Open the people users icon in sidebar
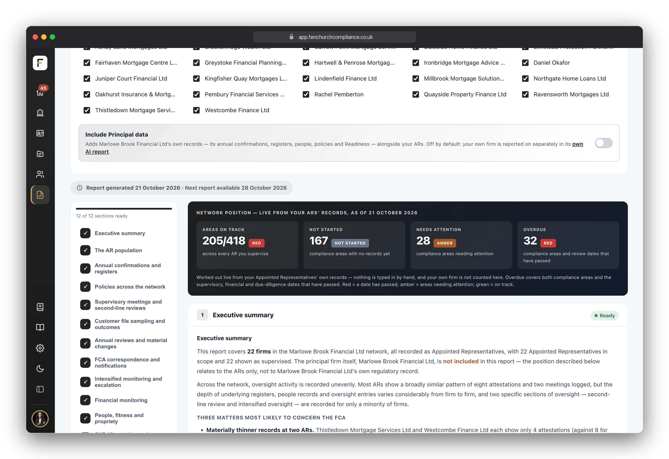 tap(40, 174)
